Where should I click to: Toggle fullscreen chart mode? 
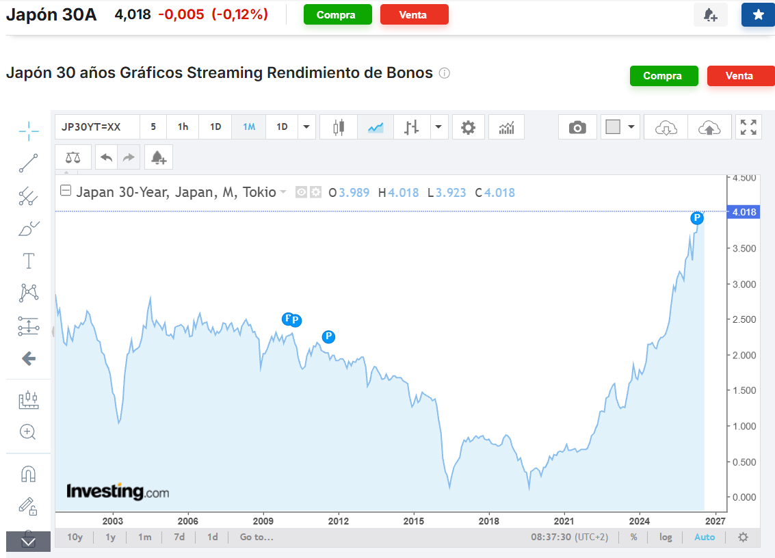pos(749,127)
